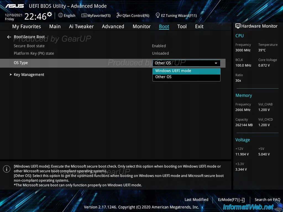Click the back arrow beside Boot\Secure Boot
The image size is (283, 212).
pos(9,37)
